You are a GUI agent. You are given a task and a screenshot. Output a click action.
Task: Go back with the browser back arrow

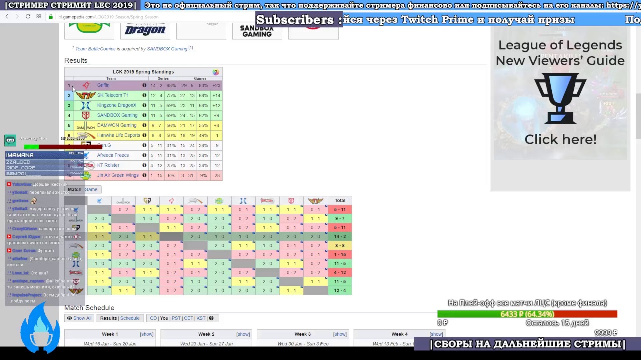[7, 16]
